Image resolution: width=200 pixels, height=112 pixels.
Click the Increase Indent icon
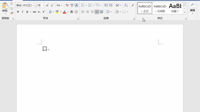tap(111, 5)
